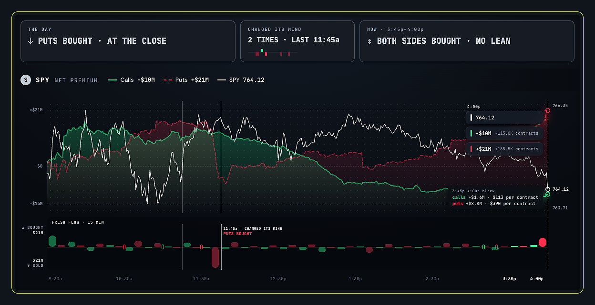
Task: Click the BOUGHT axis label in flow panel
Action: [33, 228]
